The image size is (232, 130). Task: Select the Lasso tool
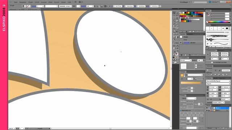[177, 16]
